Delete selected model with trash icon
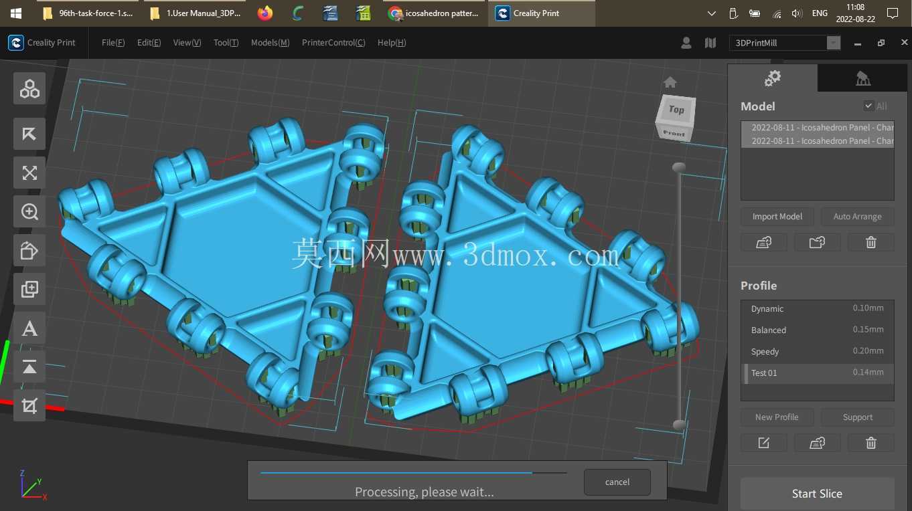The height and width of the screenshot is (511, 912). coord(870,242)
